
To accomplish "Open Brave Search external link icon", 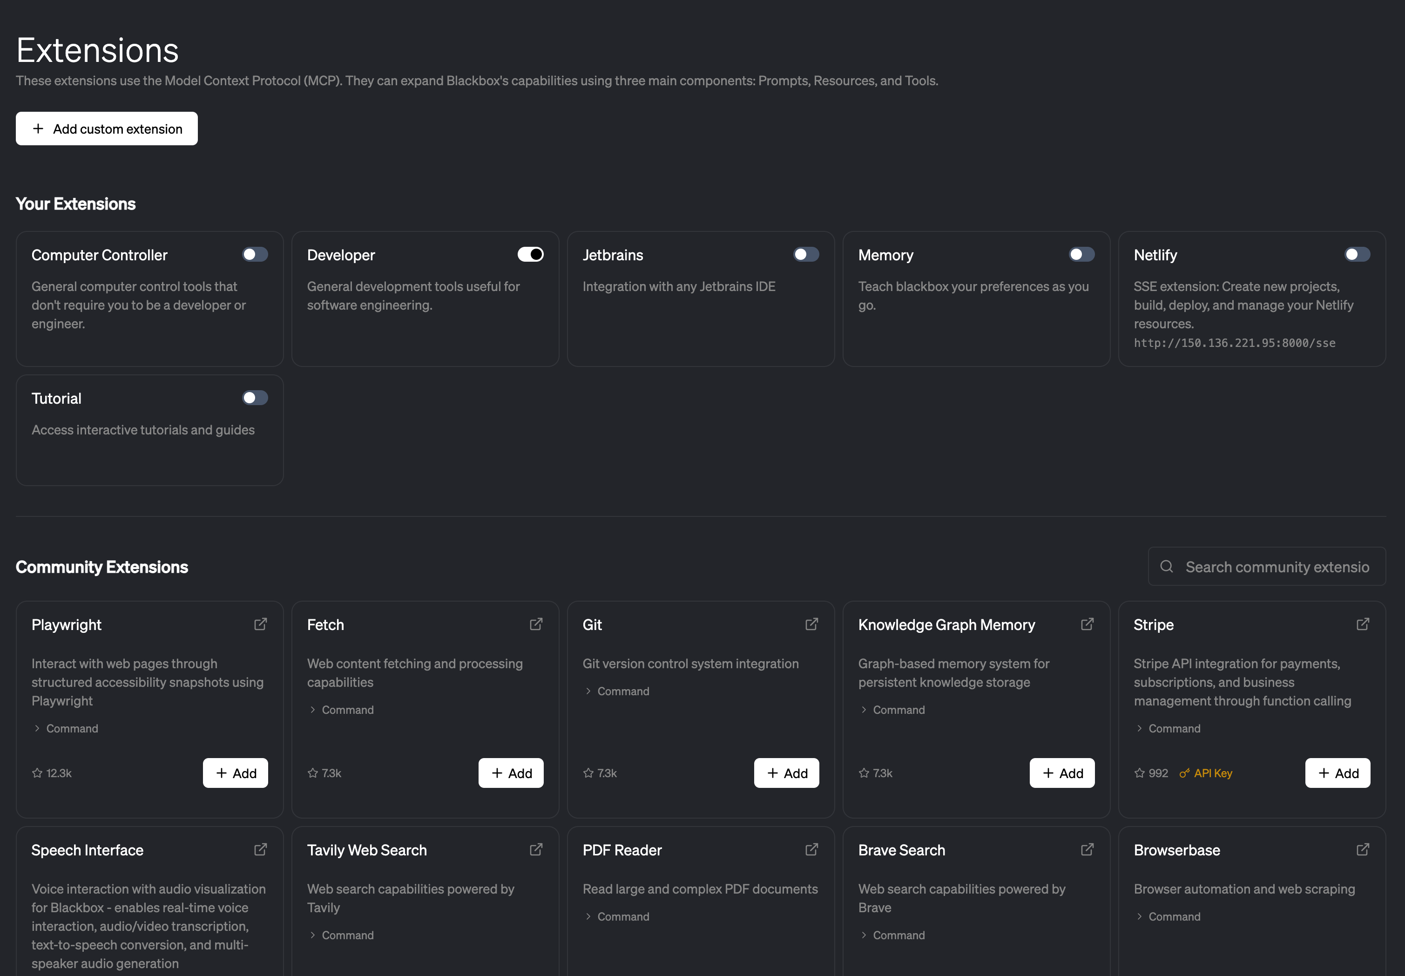I will coord(1087,849).
